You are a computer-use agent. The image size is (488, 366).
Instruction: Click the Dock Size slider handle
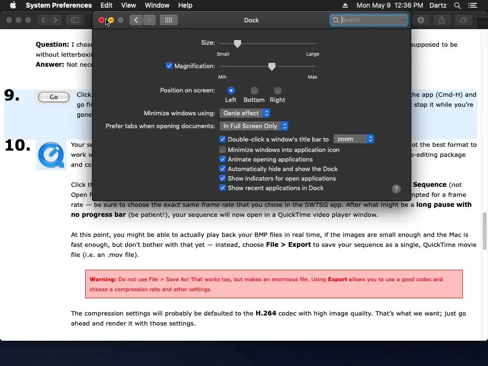coord(237,43)
